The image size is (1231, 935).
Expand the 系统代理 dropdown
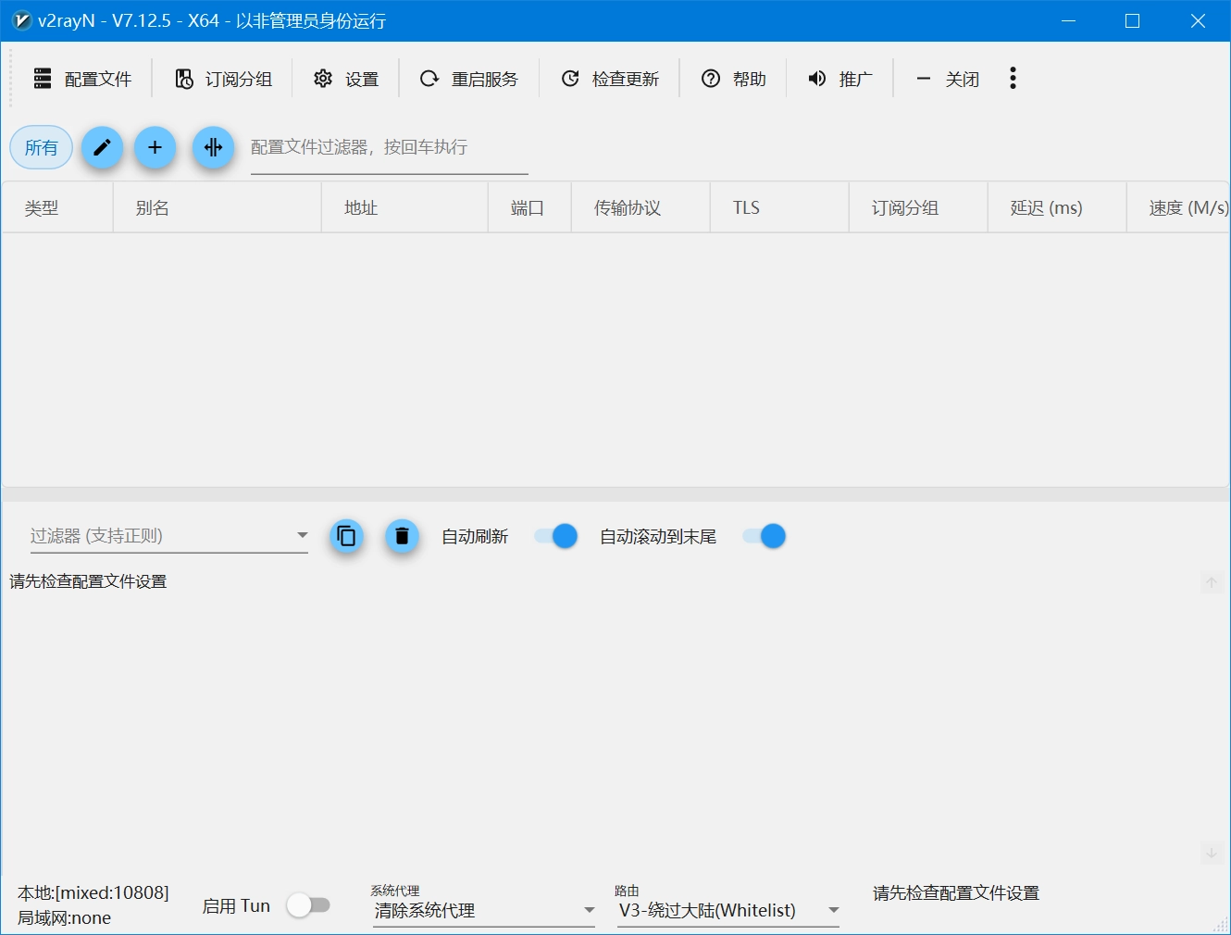coord(483,911)
